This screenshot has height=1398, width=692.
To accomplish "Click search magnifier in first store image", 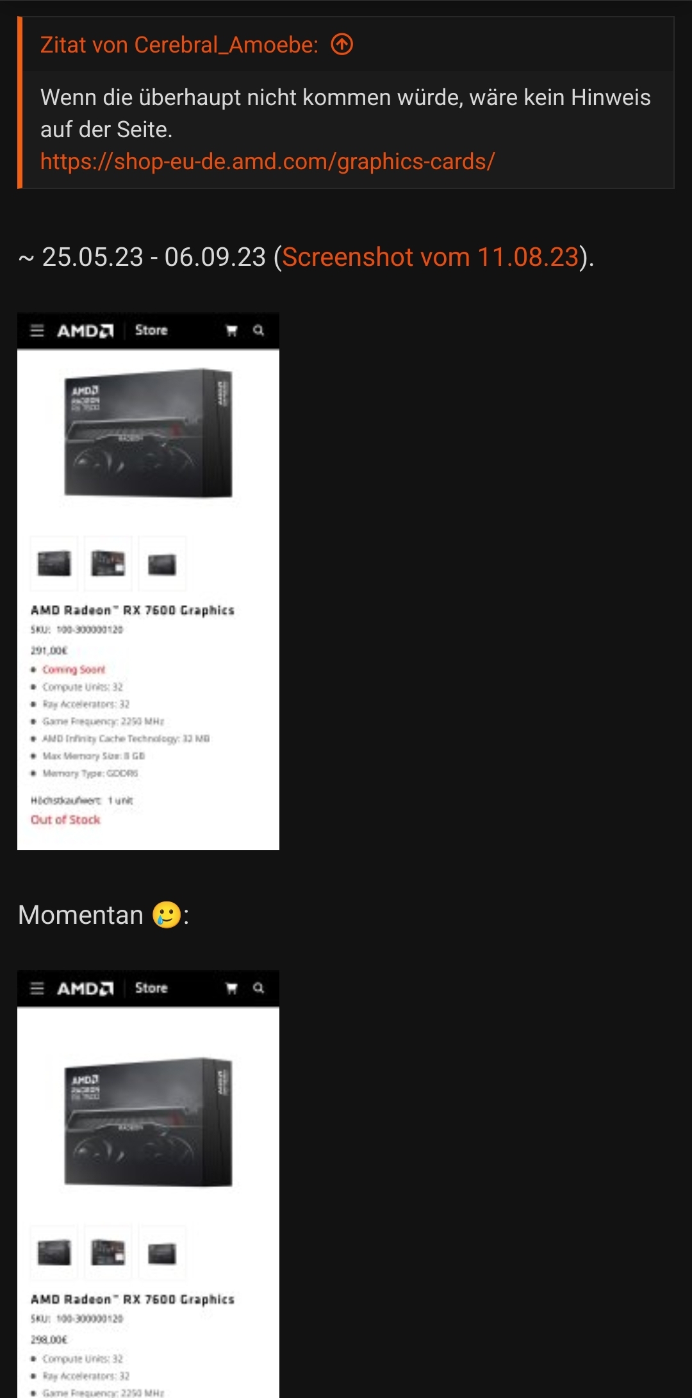I will 259,330.
